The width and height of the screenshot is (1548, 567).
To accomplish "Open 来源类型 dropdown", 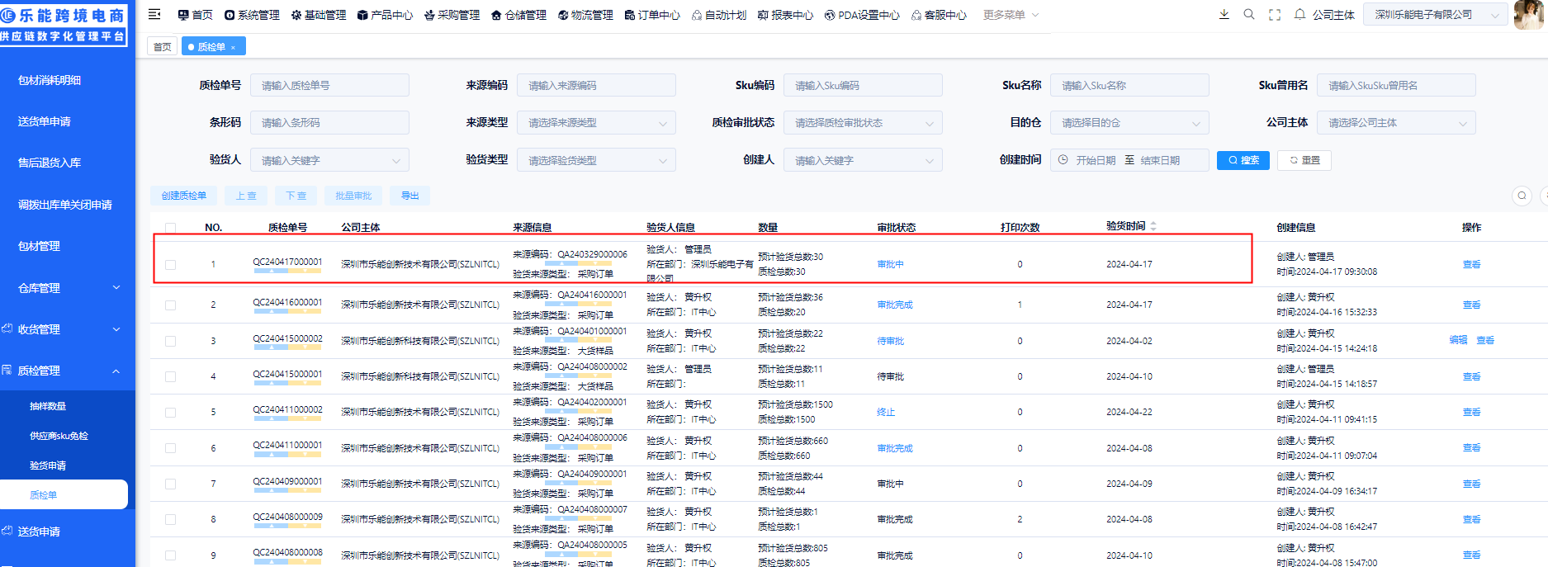I will (x=596, y=123).
